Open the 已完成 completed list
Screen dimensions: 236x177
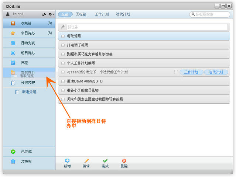(26, 152)
